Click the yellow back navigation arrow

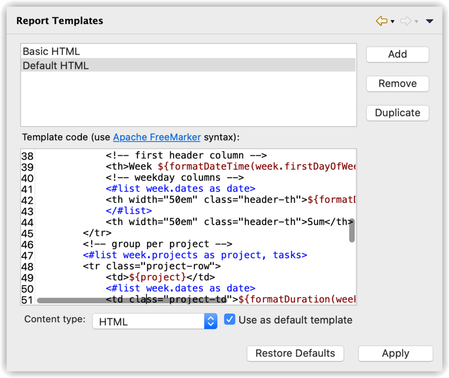(x=381, y=21)
